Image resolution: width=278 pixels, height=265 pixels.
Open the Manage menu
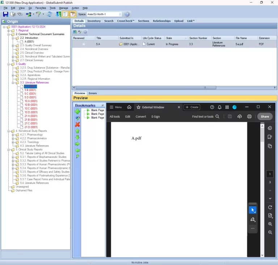click(x=63, y=8)
